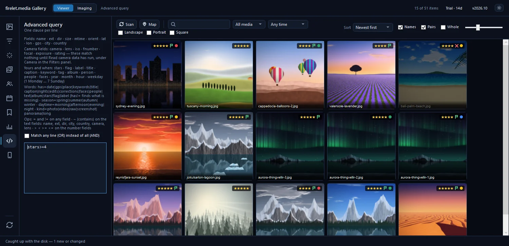Click into the stars>=4 query text box

(x=65, y=168)
